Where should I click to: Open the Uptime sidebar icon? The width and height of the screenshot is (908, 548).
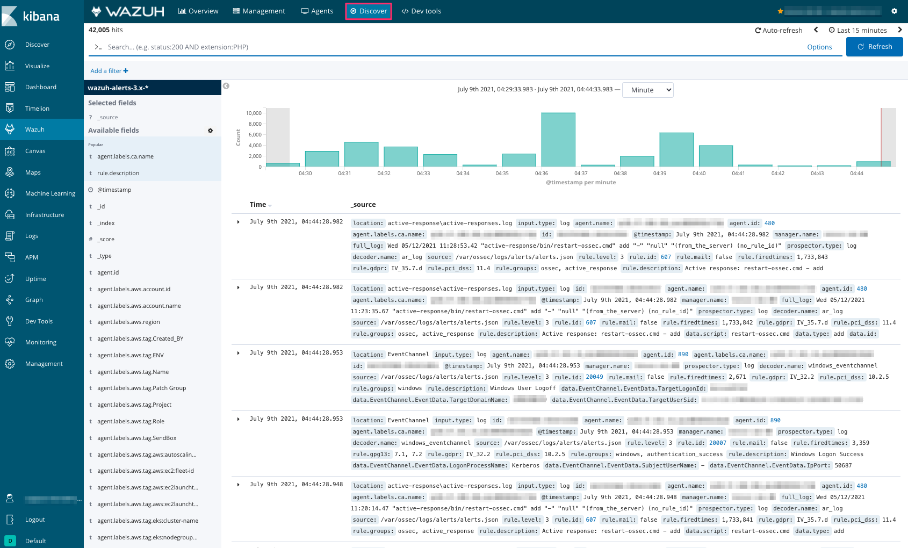(x=10, y=279)
